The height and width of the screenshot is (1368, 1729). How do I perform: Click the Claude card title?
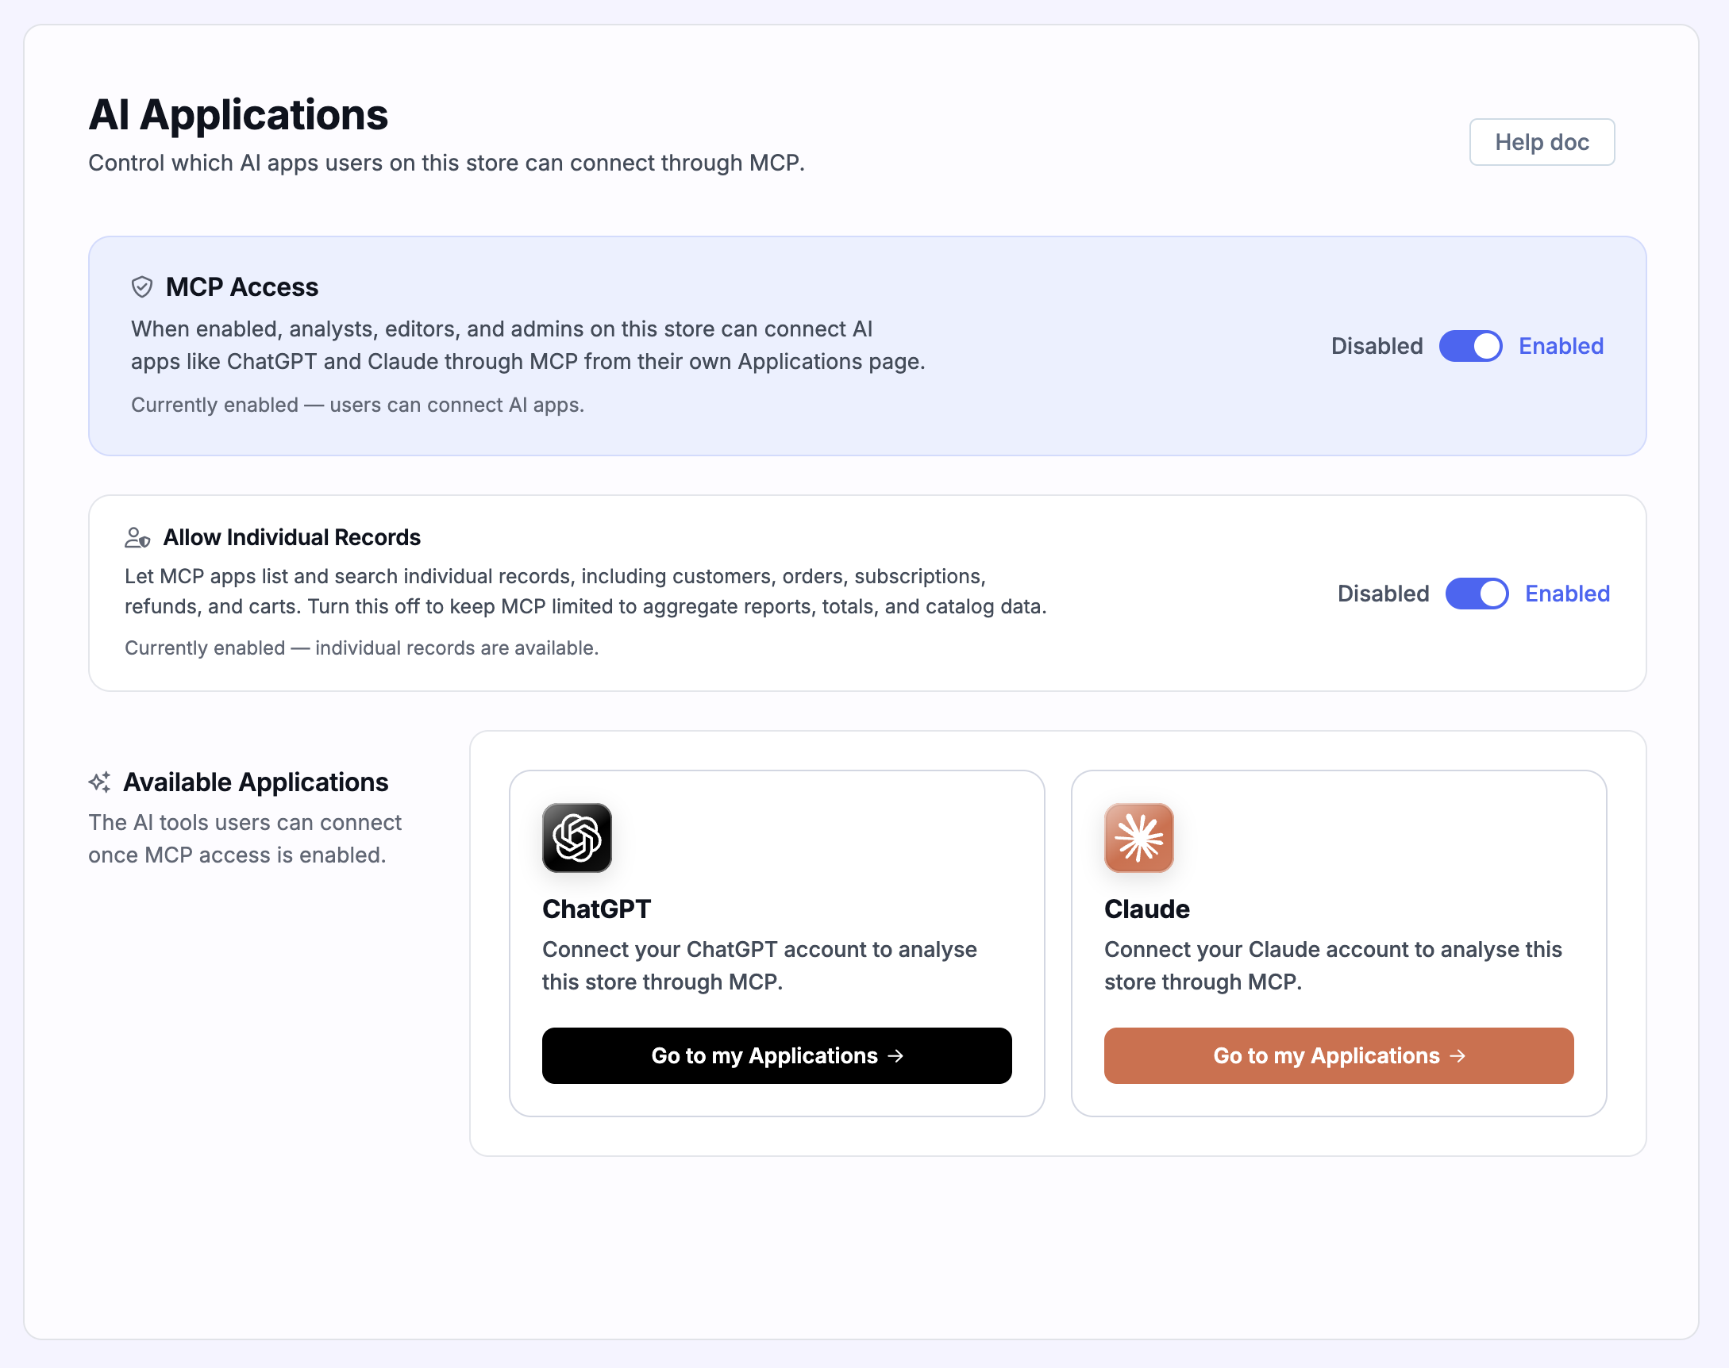[x=1146, y=909]
